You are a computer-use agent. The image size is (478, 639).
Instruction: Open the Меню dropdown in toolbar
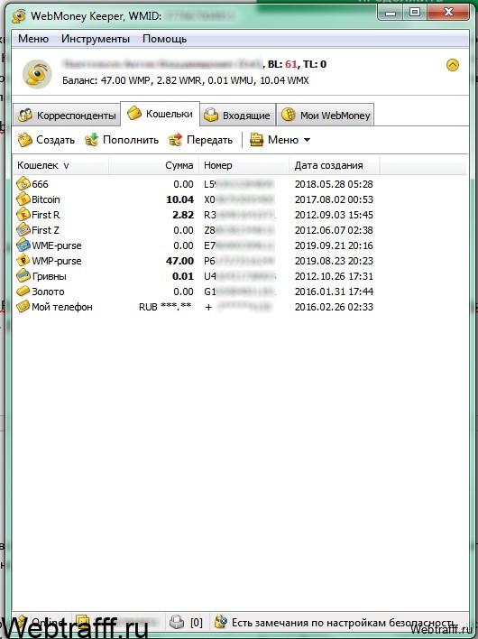(280, 140)
